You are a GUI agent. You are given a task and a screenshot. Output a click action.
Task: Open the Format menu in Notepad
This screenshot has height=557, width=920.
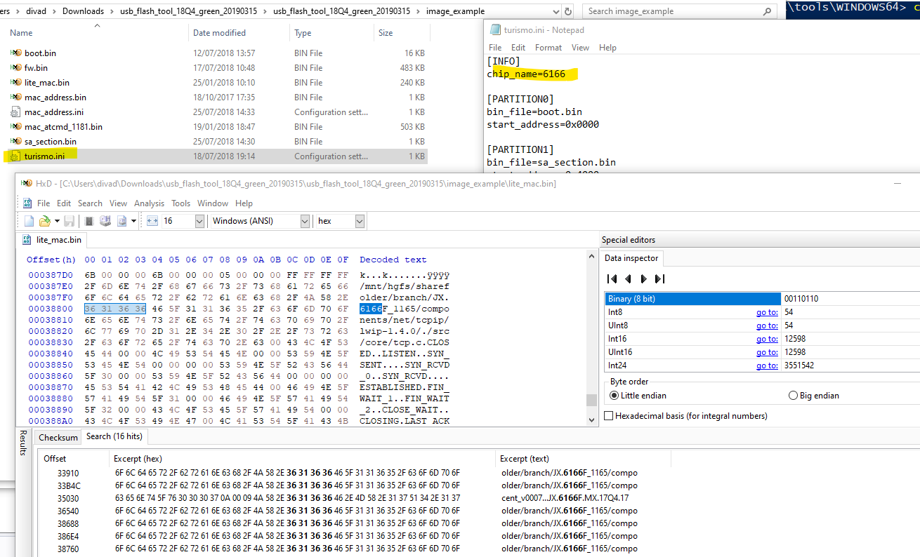pyautogui.click(x=548, y=48)
